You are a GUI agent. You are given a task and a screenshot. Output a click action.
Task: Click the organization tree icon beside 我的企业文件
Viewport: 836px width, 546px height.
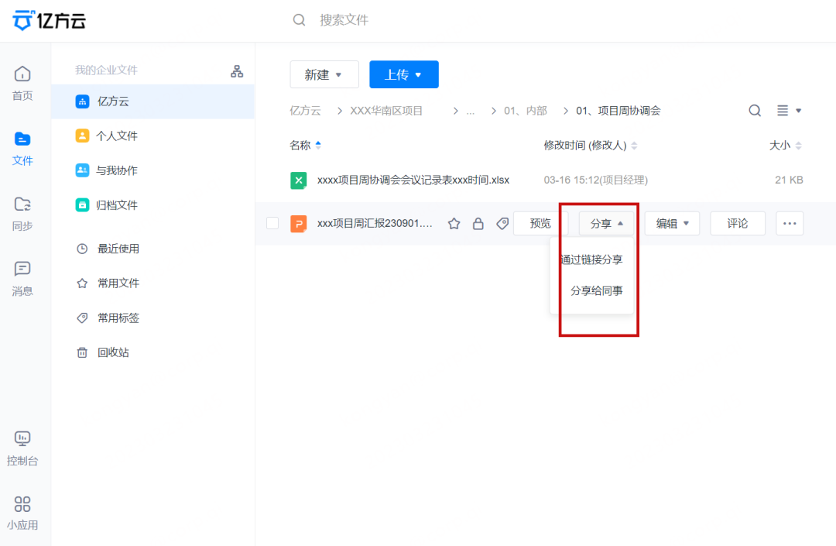click(237, 71)
